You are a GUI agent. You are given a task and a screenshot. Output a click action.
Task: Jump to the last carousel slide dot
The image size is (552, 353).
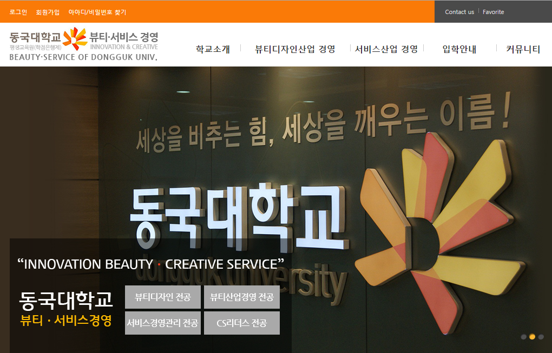pyautogui.click(x=541, y=337)
